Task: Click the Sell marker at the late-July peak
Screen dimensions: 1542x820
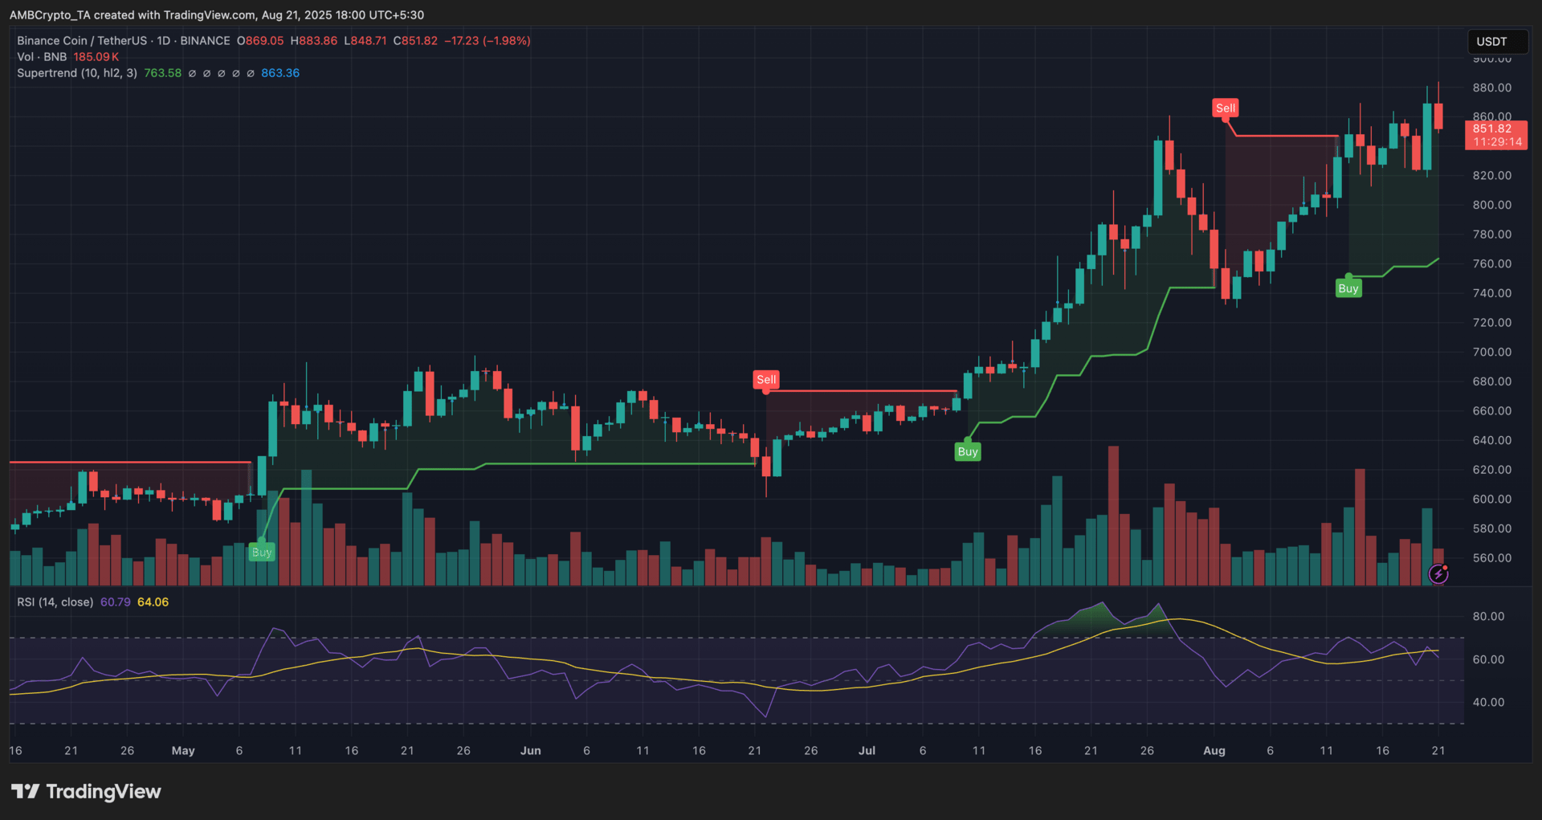Action: 1226,108
